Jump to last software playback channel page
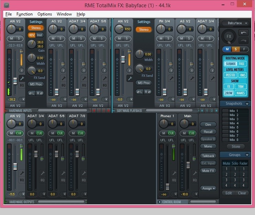 217,111
